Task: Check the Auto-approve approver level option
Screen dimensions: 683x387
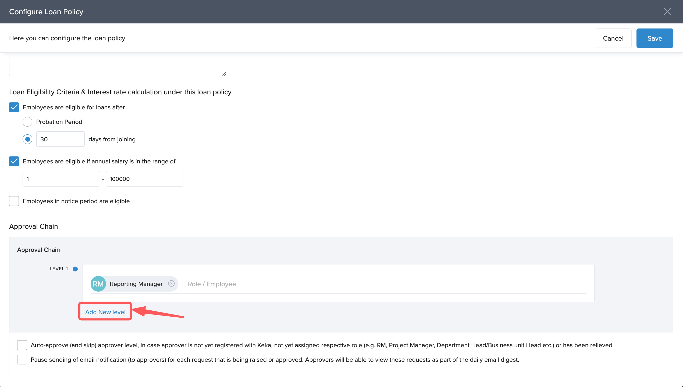Action: (22, 345)
